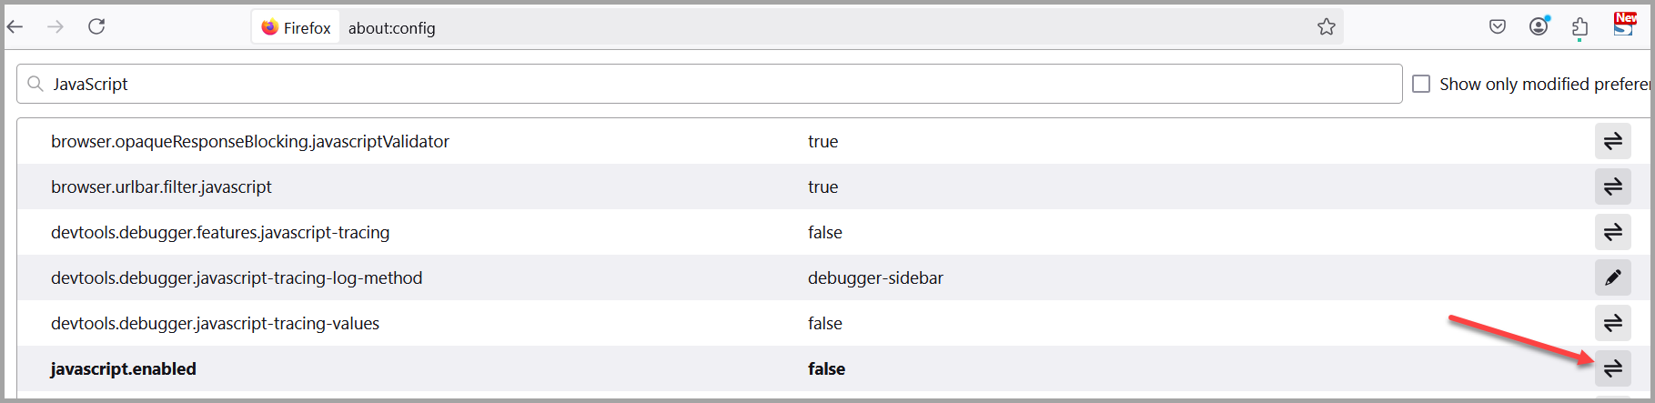This screenshot has width=1655, height=403.
Task: Select the javascript.enabled preference name
Action: click(124, 368)
